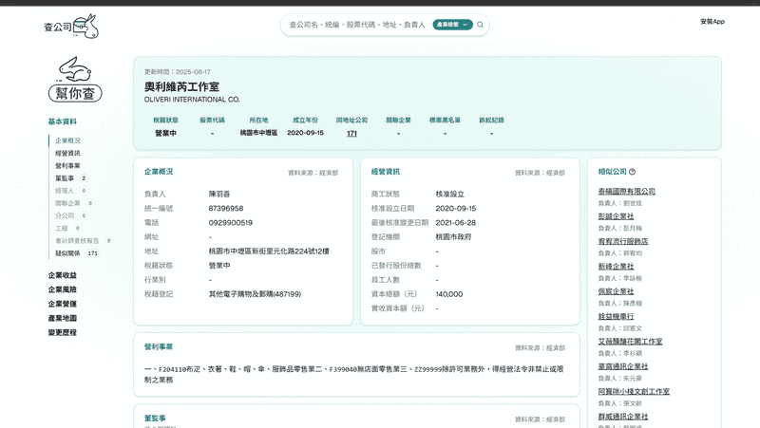Go to 營利事業 in sidebar
This screenshot has width=760, height=428.
pos(67,165)
